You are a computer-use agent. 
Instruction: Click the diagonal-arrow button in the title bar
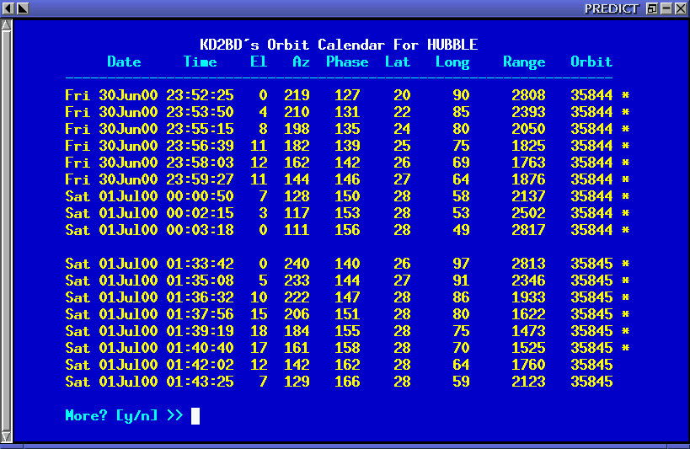point(22,8)
